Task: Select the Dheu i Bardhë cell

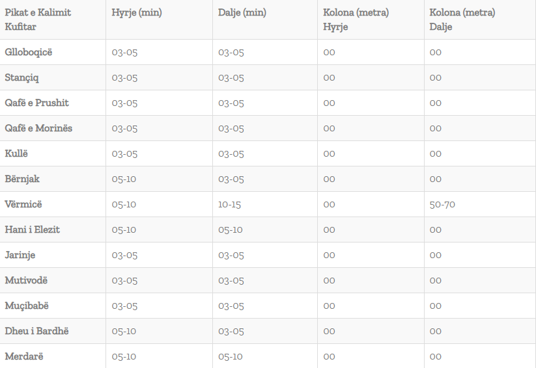Action: [36, 331]
